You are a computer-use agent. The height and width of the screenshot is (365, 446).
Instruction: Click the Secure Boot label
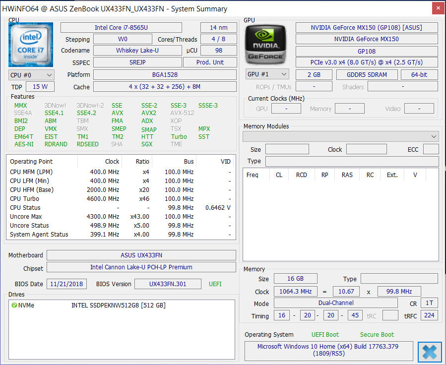377,335
